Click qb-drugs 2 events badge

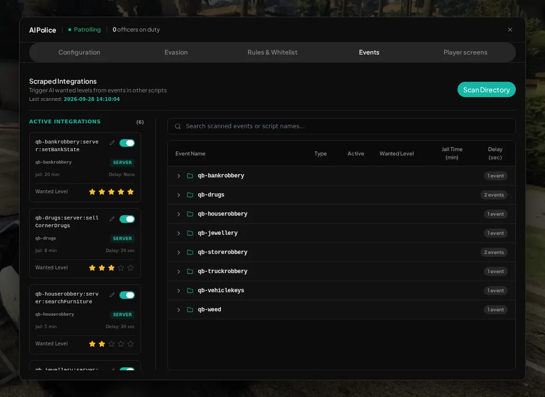click(x=494, y=195)
